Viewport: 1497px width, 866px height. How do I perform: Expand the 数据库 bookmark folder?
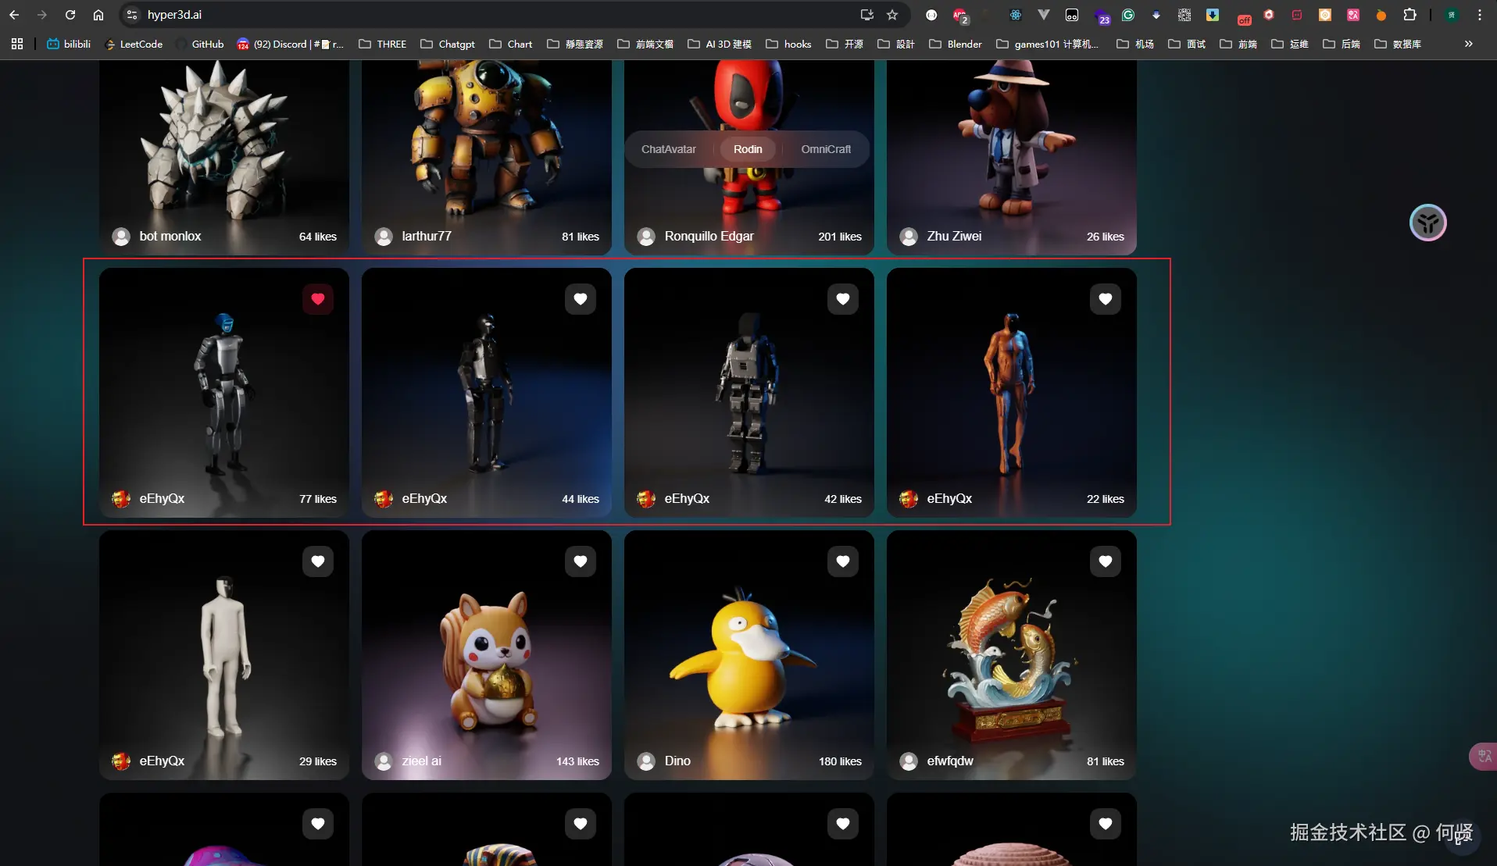[x=1398, y=44]
